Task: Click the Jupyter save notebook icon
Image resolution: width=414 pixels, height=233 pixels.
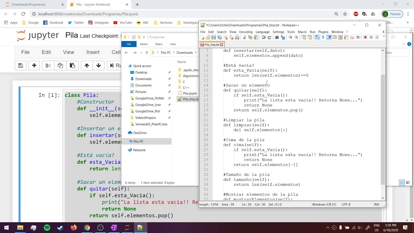Action: coord(20,65)
